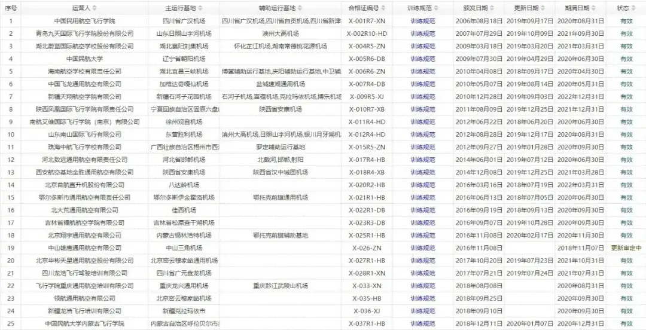Select certificate number X-001R7-XN
Viewport: 646px width, 330px height.
coord(367,21)
